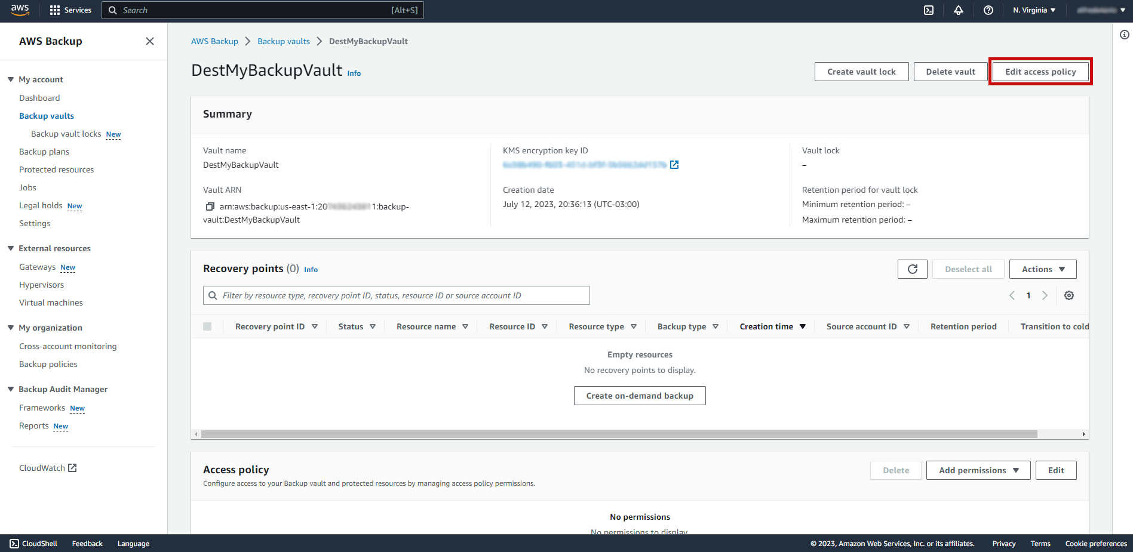This screenshot has height=552, width=1133.
Task: Collapse the My account section
Action: tap(11, 79)
